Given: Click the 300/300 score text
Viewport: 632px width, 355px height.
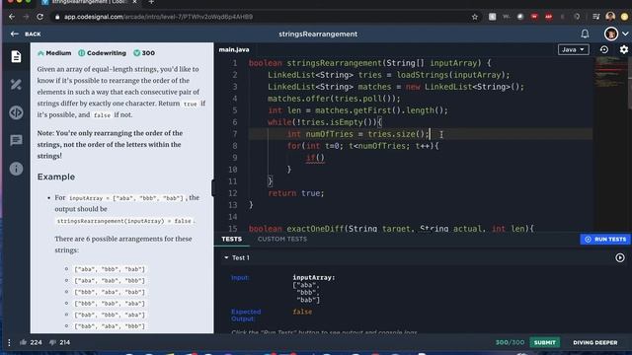Looking at the screenshot, I should click(510, 342).
